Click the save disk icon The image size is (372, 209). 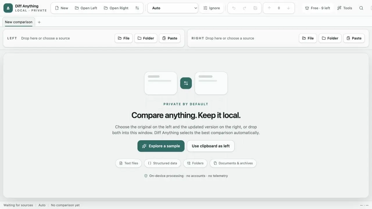255,8
